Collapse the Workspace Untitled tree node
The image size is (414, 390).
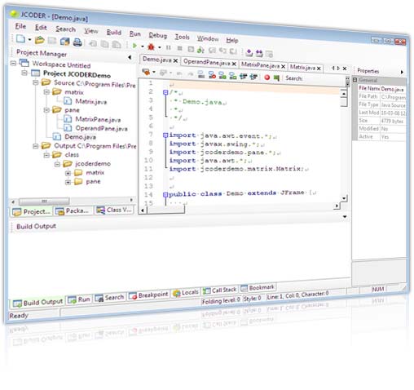(13, 63)
